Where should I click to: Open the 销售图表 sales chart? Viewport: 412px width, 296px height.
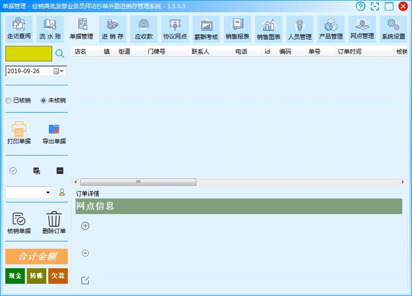(269, 29)
